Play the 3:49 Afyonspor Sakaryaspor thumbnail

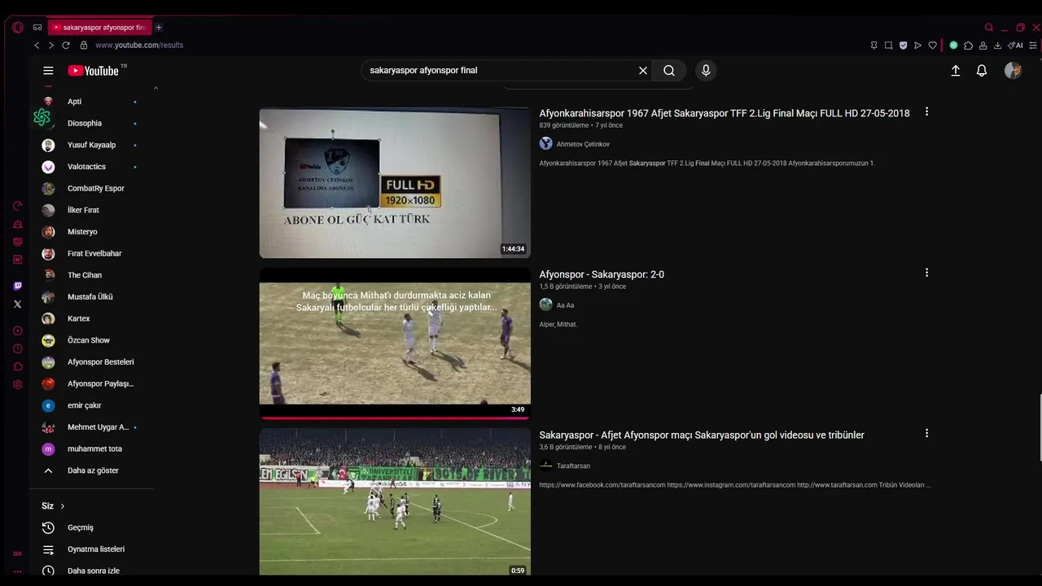[x=395, y=343]
